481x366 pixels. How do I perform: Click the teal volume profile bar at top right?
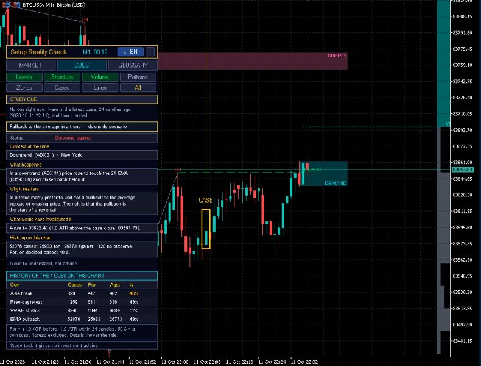pos(443,63)
